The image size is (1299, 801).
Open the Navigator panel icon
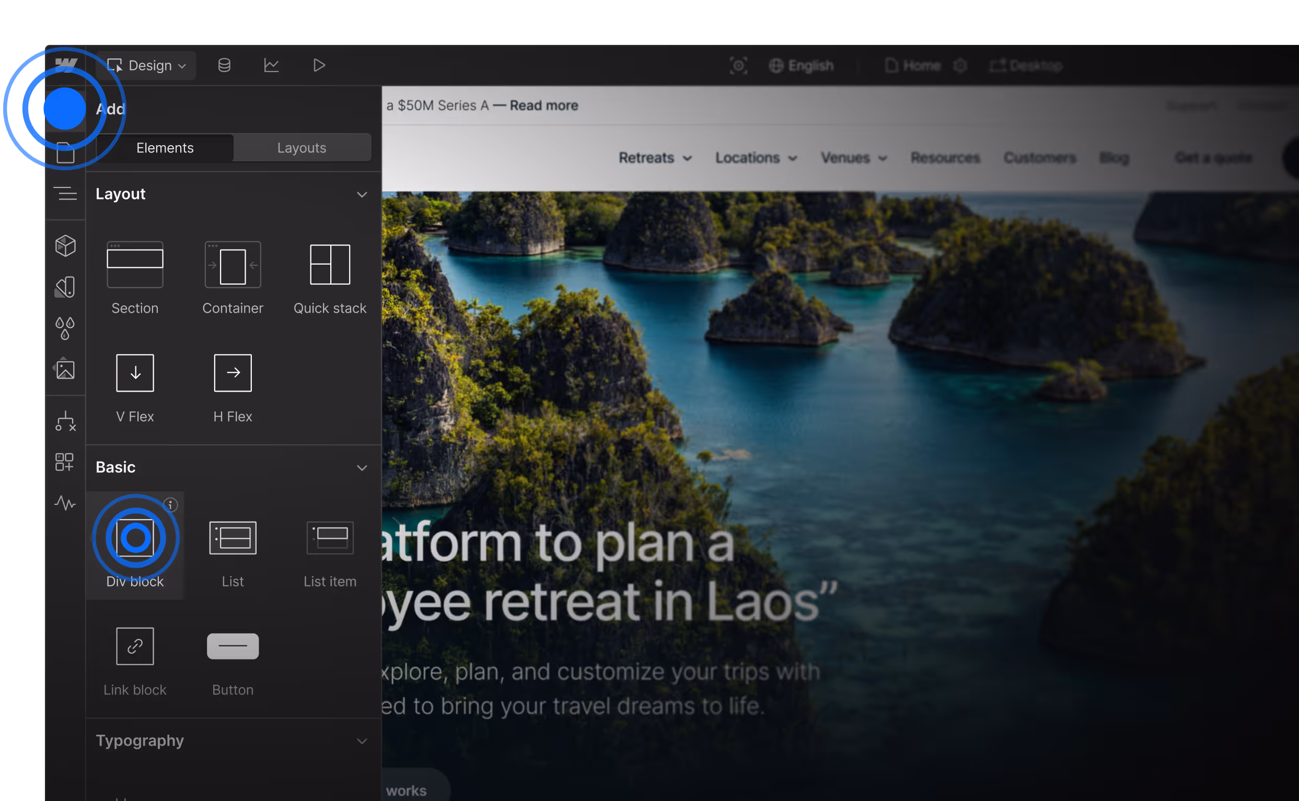(65, 194)
